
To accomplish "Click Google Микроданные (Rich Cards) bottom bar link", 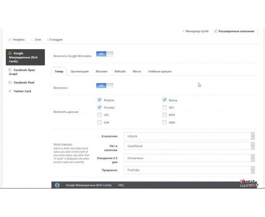I will pyautogui.click(x=89, y=185).
